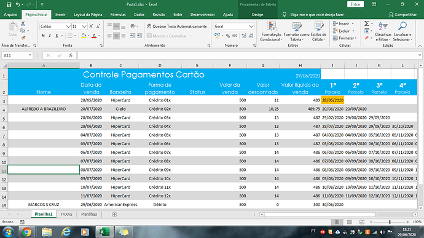Click Formatar cells button
Image resolution: width=424 pixels, height=238 pixels.
345,38
